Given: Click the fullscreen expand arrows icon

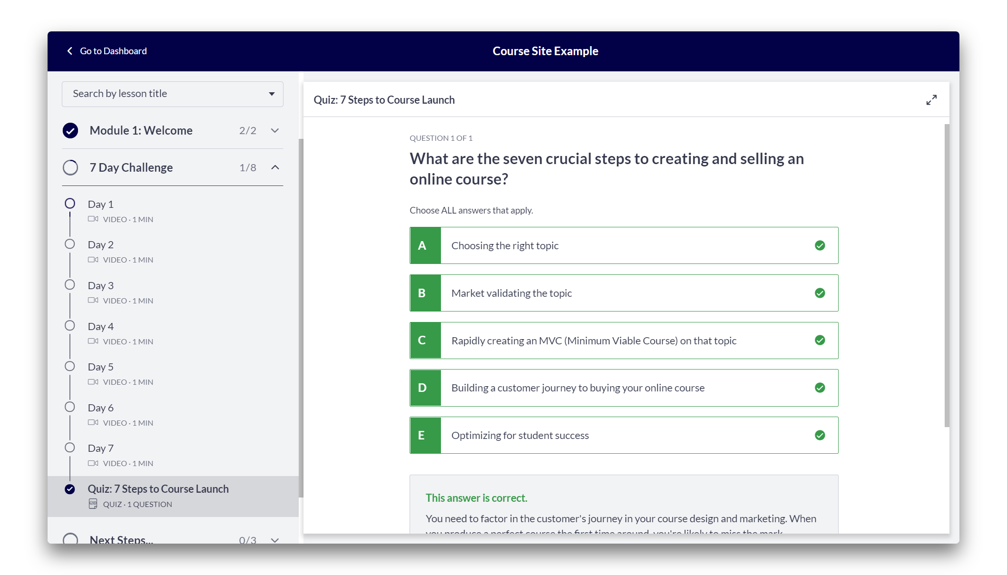Looking at the screenshot, I should click(x=931, y=100).
